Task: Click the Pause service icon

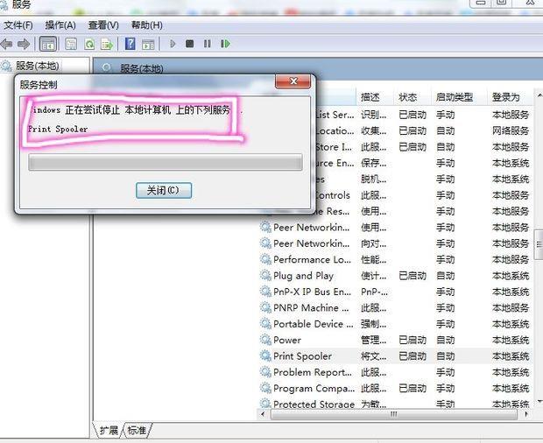Action: pos(207,44)
